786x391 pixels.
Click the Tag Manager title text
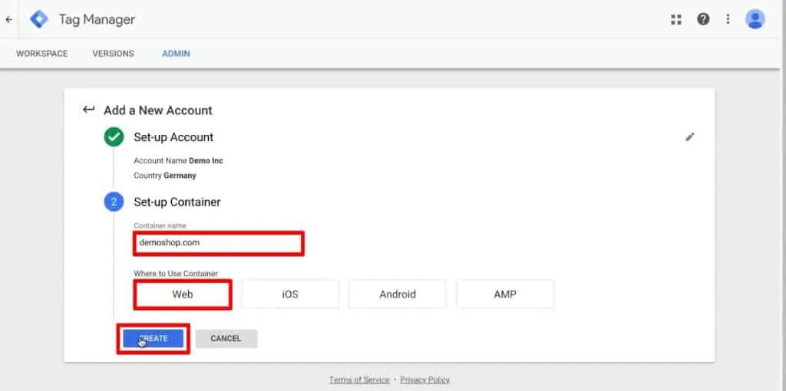pyautogui.click(x=97, y=19)
